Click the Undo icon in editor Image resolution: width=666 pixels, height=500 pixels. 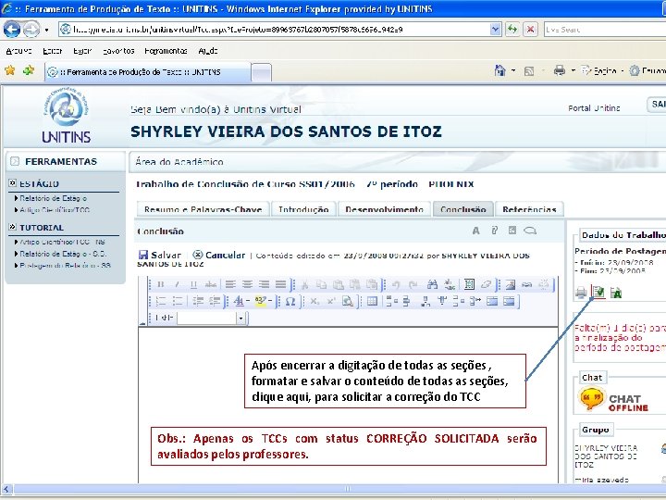(396, 284)
